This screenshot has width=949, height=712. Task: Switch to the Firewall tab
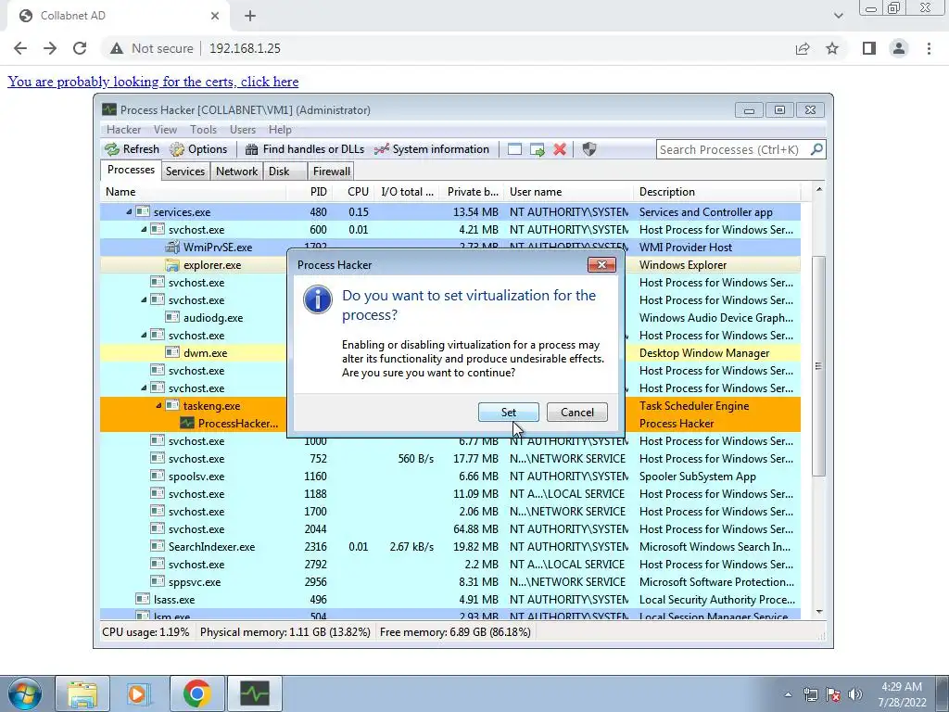[x=331, y=172]
